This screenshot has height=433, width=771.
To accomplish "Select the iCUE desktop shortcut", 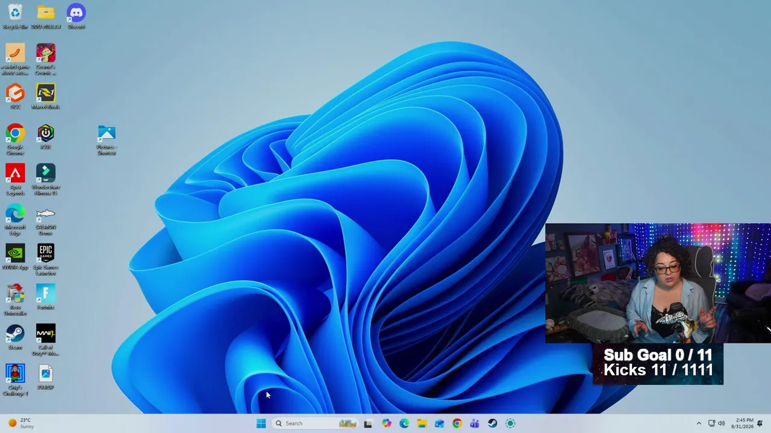I will coord(46,137).
